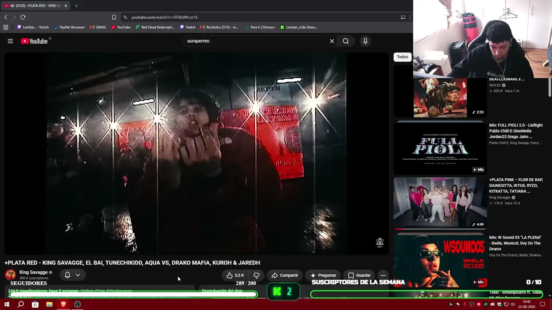Open OBS Studio from the taskbar
The width and height of the screenshot is (552, 310).
click(x=78, y=304)
